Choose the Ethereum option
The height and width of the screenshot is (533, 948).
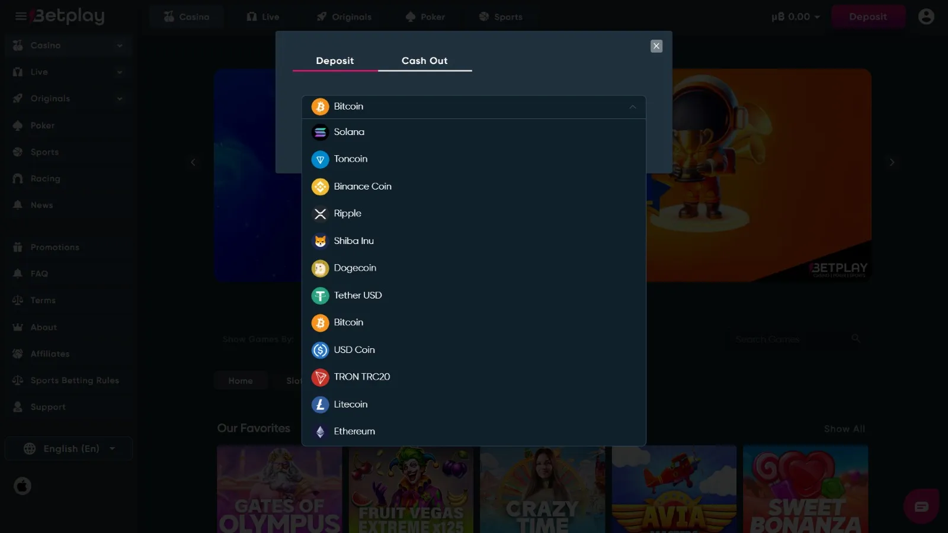click(x=354, y=432)
